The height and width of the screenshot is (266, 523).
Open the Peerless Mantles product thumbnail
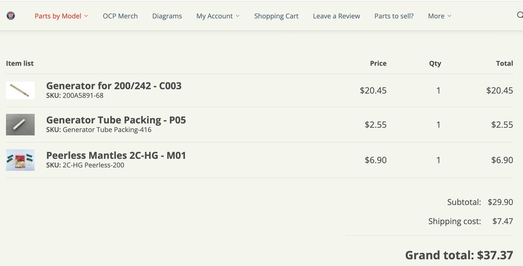[x=20, y=160]
